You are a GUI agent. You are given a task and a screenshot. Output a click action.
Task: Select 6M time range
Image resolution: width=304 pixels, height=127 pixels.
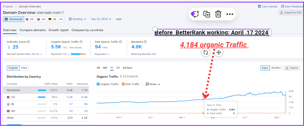[105, 68]
